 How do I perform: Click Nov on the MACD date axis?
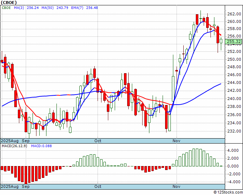[177, 186]
